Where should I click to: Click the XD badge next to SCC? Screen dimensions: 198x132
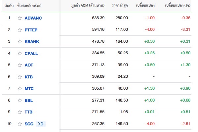click(41, 124)
